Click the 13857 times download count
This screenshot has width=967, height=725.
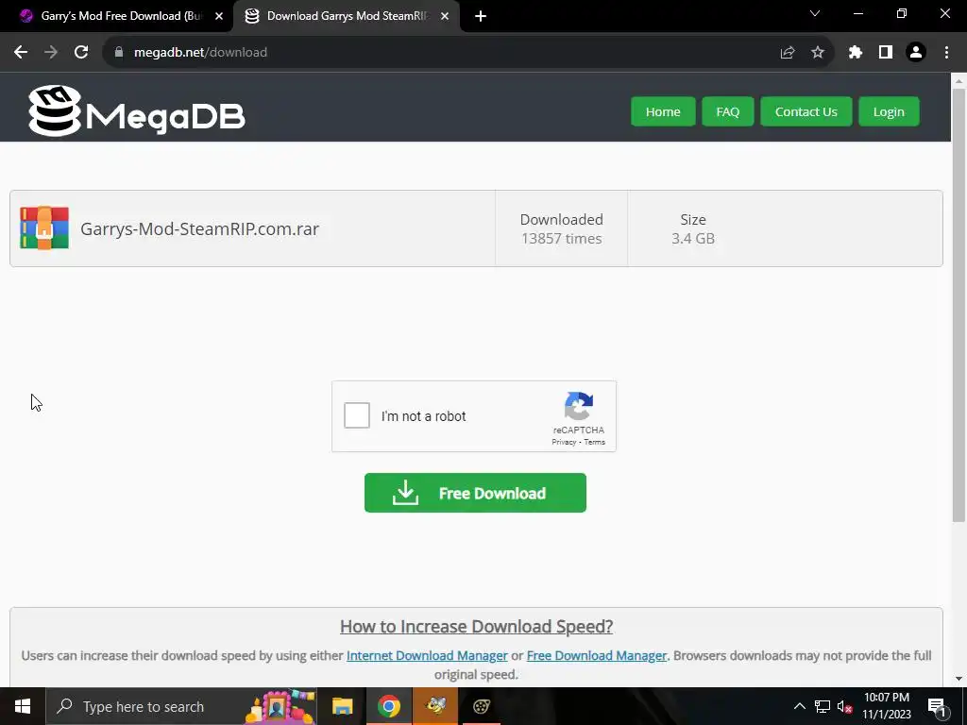click(x=561, y=239)
